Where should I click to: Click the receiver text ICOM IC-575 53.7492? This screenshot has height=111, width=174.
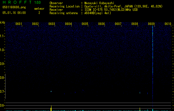[111, 10]
